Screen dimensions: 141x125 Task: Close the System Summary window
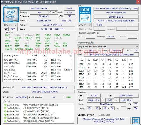click(x=139, y=2)
